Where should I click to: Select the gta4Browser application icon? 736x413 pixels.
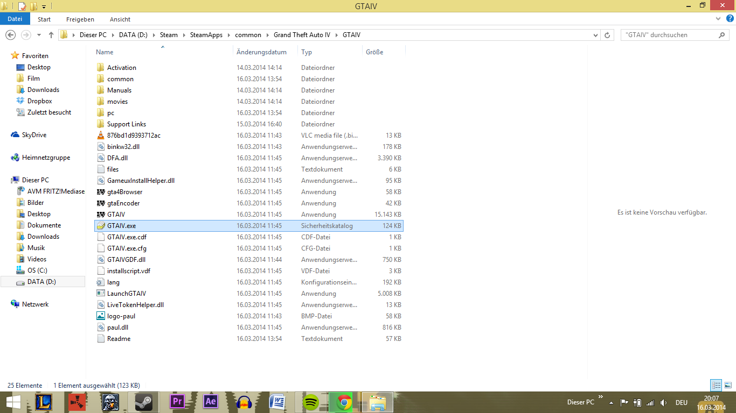[x=100, y=191]
